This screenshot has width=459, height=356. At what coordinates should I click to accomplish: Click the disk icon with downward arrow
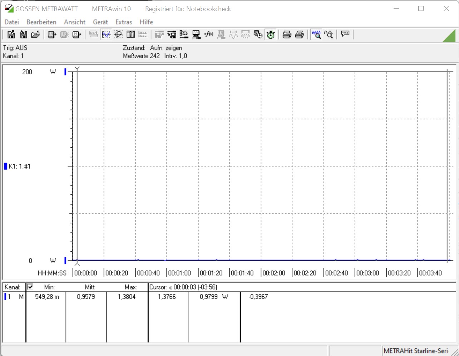click(23, 34)
